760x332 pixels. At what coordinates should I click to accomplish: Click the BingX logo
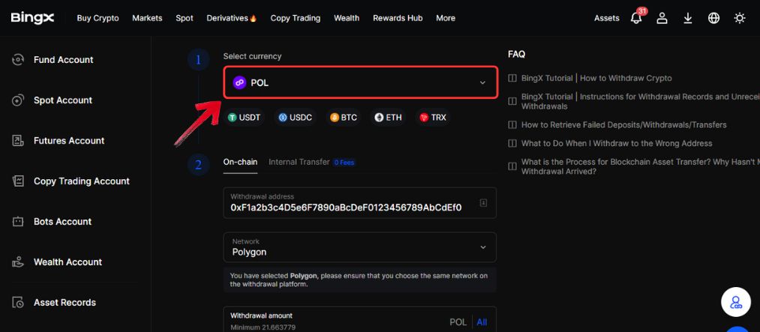[x=32, y=18]
